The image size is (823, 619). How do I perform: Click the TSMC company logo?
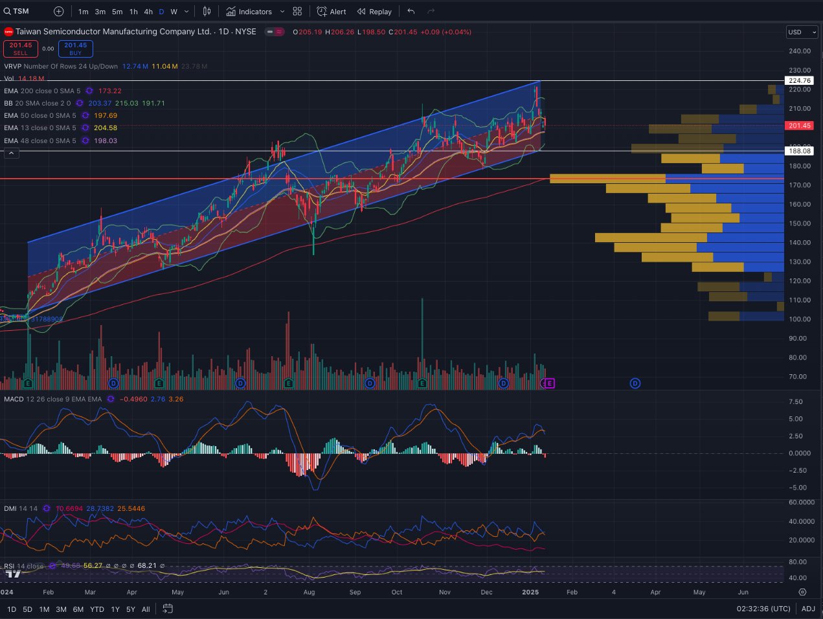(8, 31)
